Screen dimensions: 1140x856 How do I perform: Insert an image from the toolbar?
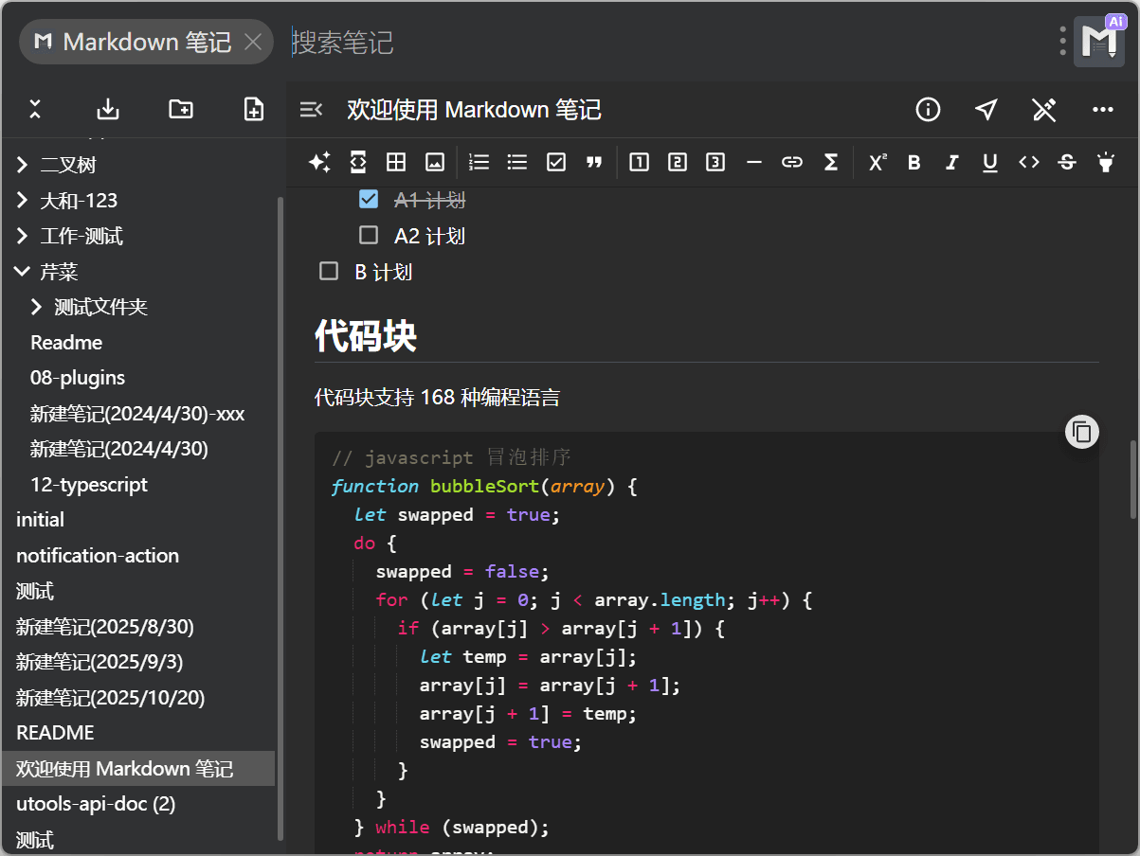click(x=435, y=162)
